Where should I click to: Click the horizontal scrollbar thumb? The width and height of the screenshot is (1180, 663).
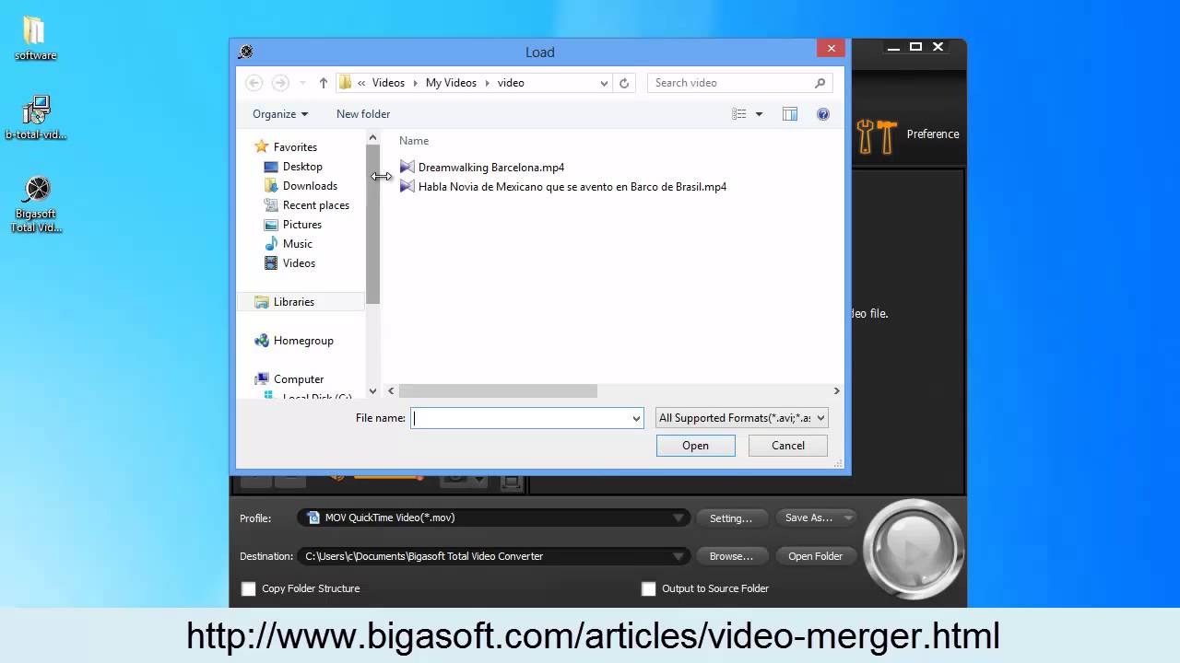(498, 391)
